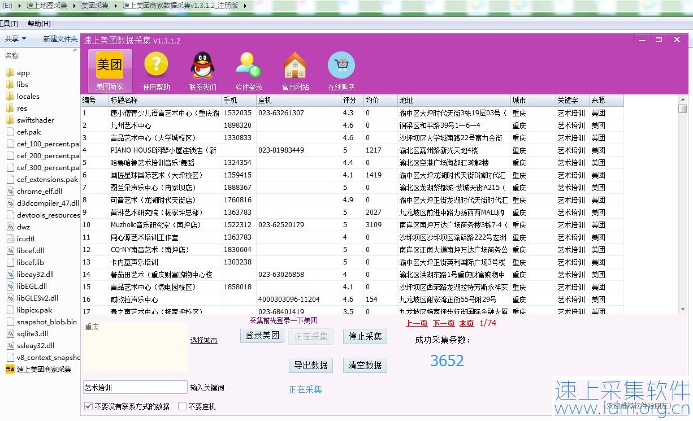Open 在线购买 shopping cart icon

coord(341,71)
